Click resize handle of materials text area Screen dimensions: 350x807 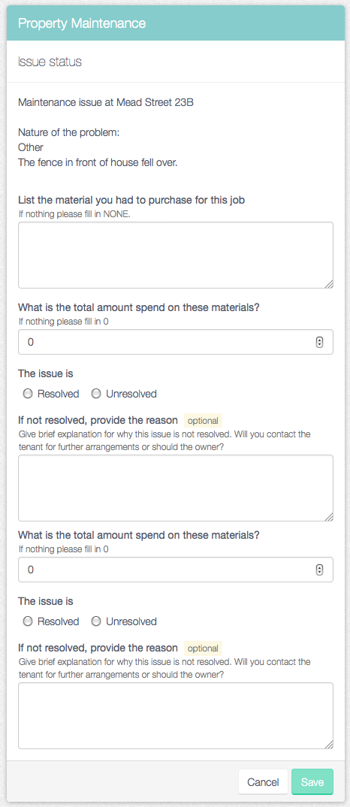pos(329,284)
